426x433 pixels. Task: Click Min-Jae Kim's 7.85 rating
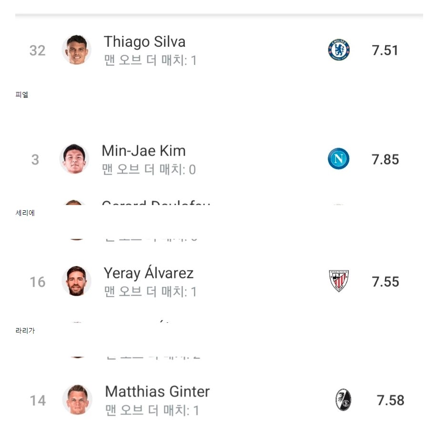pos(385,159)
